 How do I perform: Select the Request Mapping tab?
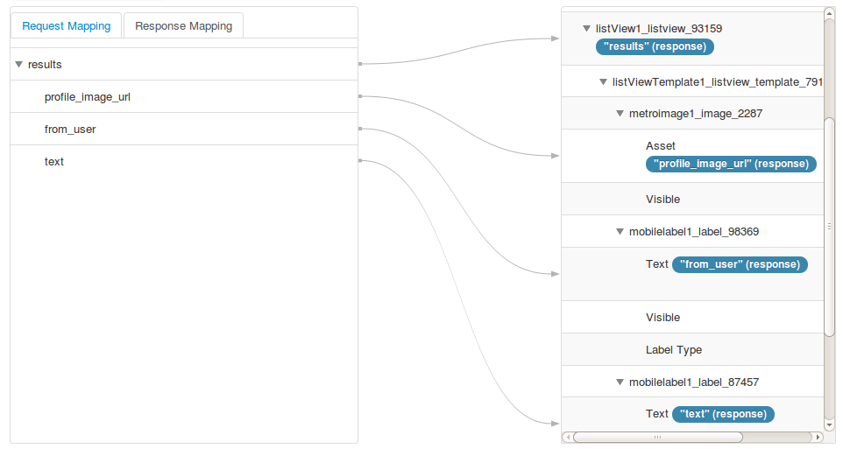click(x=67, y=25)
